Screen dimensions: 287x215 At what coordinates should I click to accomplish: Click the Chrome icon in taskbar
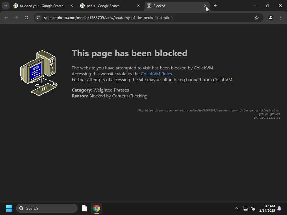pos(97,208)
